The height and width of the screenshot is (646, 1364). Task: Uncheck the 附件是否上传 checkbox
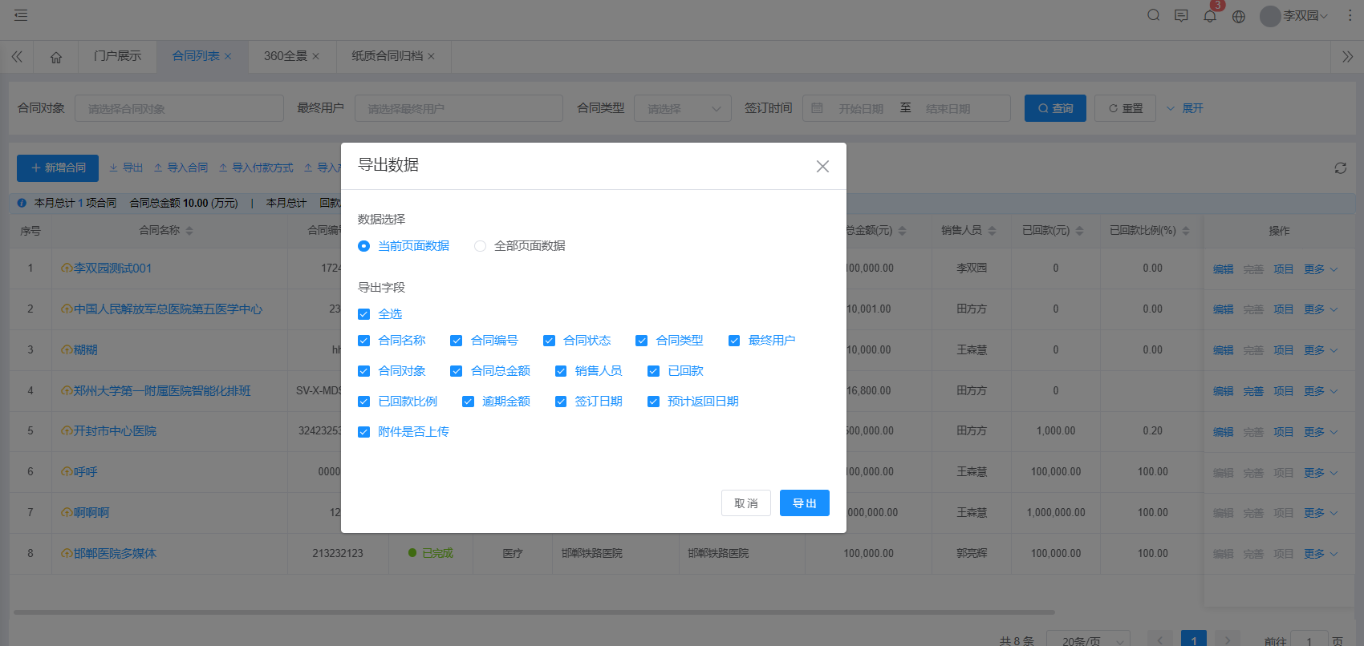364,432
